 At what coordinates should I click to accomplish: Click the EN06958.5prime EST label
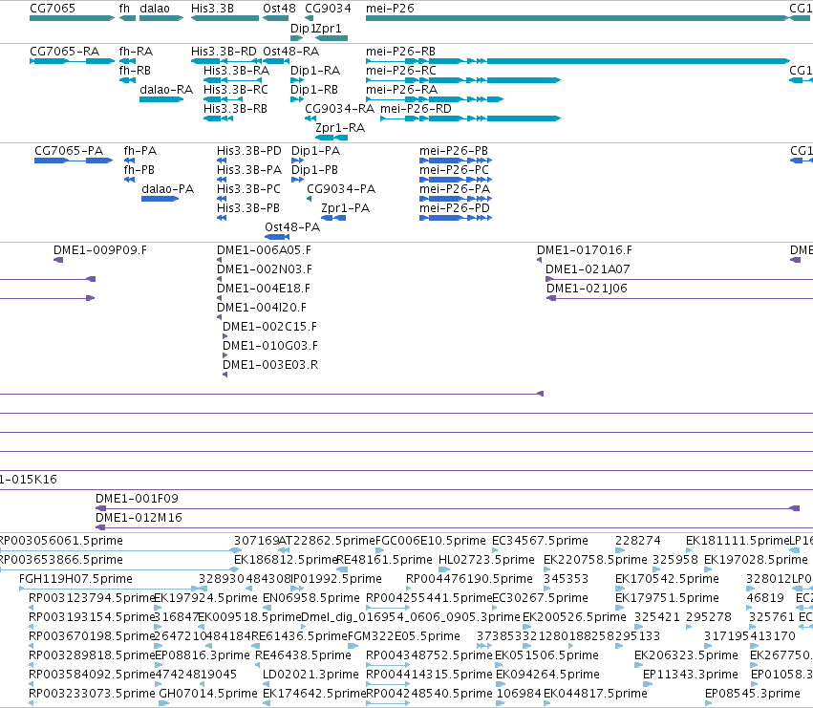pyautogui.click(x=311, y=598)
